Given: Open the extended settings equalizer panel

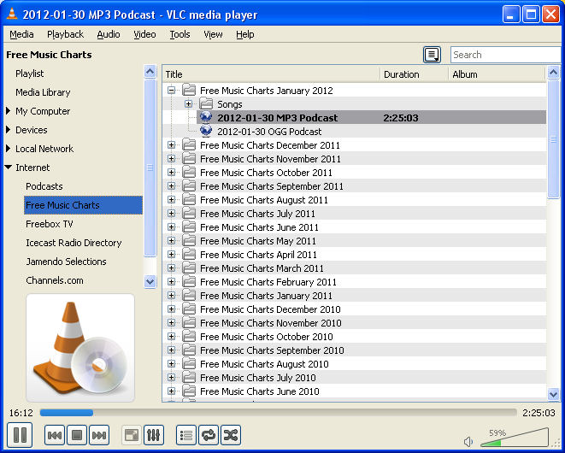Looking at the screenshot, I should (154, 436).
